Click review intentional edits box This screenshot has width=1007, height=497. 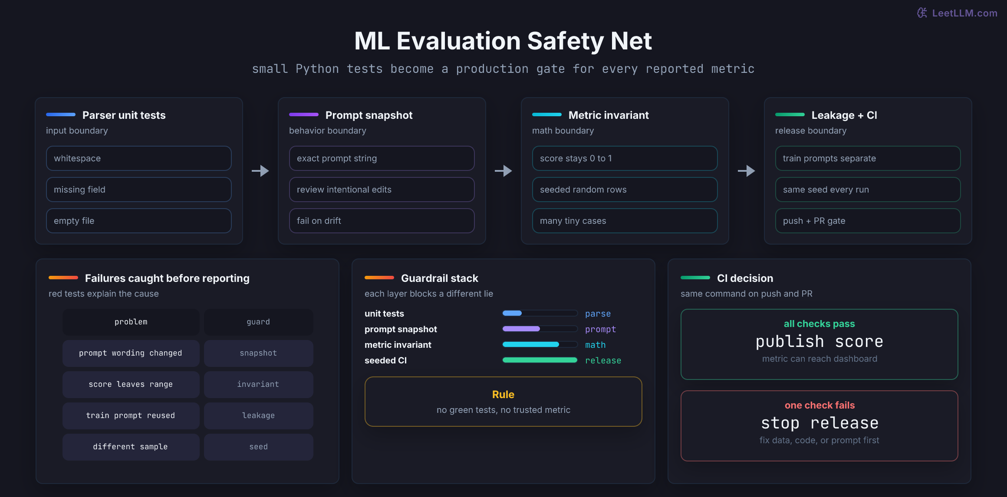click(382, 190)
